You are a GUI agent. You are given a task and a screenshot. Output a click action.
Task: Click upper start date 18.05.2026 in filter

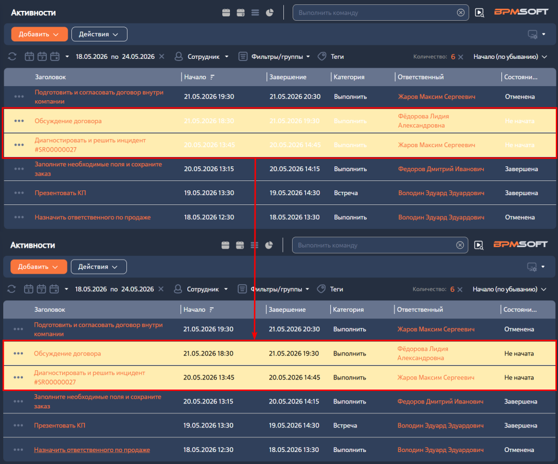click(x=92, y=57)
